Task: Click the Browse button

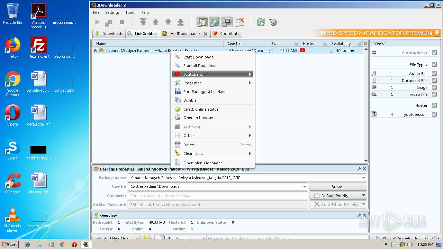Action: pos(338,187)
